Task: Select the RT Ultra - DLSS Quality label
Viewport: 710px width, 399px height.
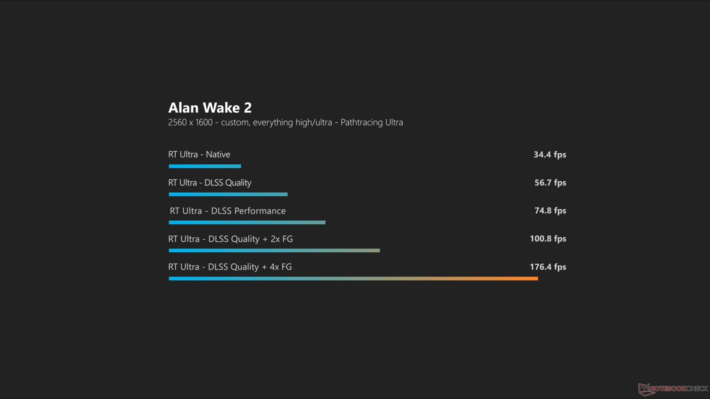Action: tap(210, 183)
